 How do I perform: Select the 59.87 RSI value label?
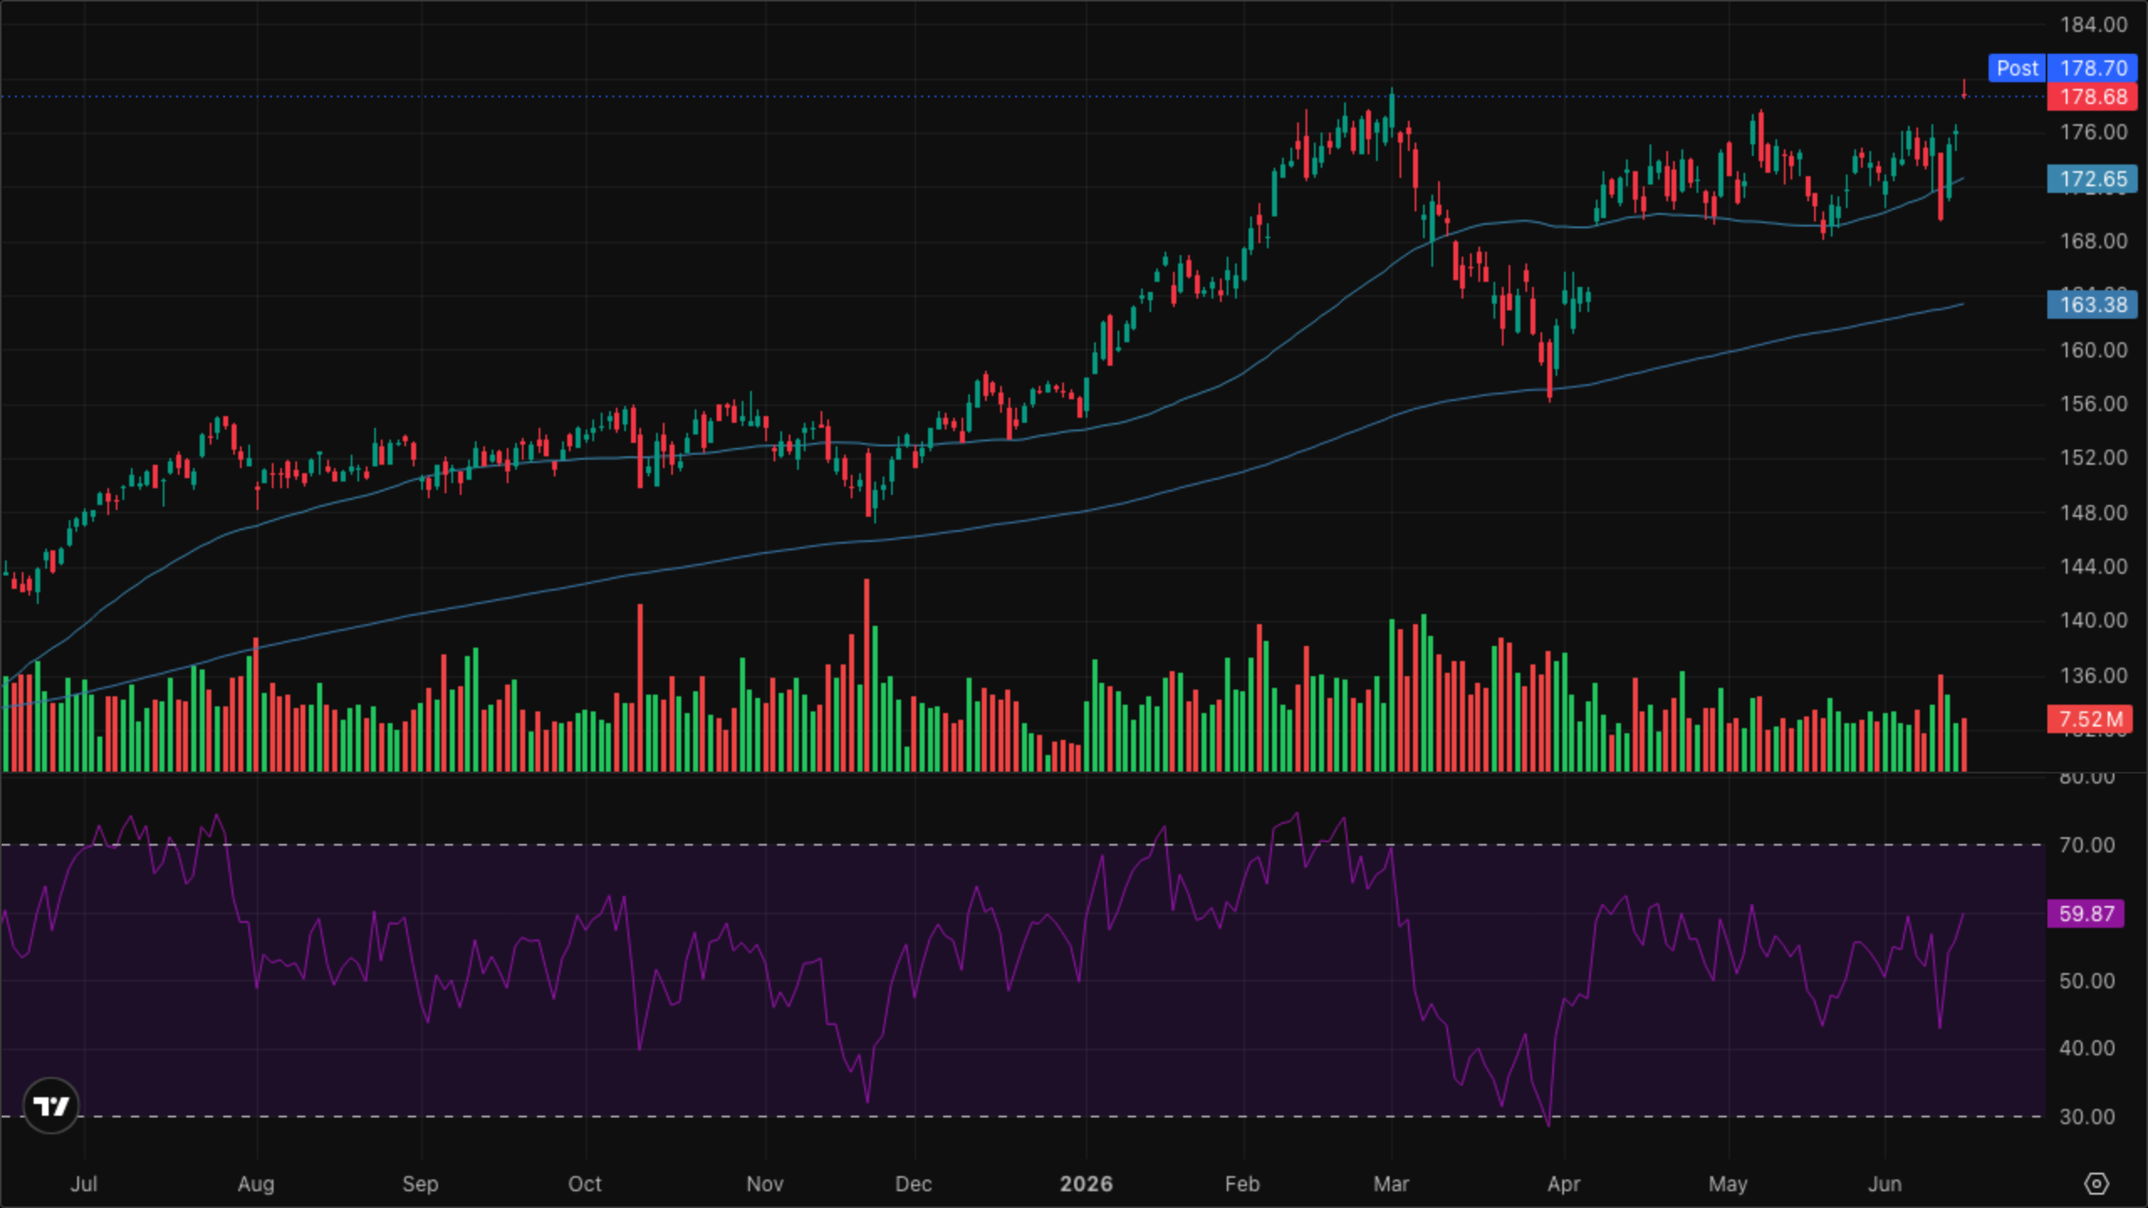(x=2086, y=913)
